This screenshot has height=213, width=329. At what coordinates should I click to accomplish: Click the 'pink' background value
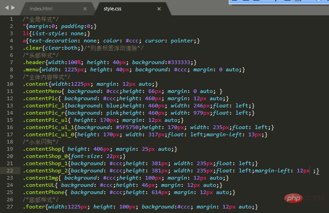pos(113,113)
